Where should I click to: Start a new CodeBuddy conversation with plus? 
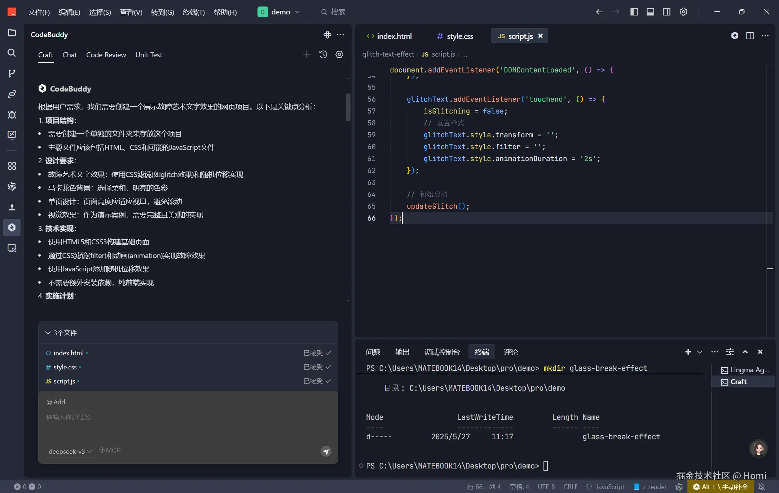tap(307, 54)
